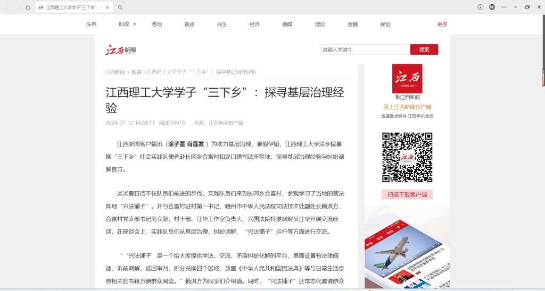The image size is (545, 291).
Task: Click the globe icon in browser toolbar
Action: pos(492,7)
